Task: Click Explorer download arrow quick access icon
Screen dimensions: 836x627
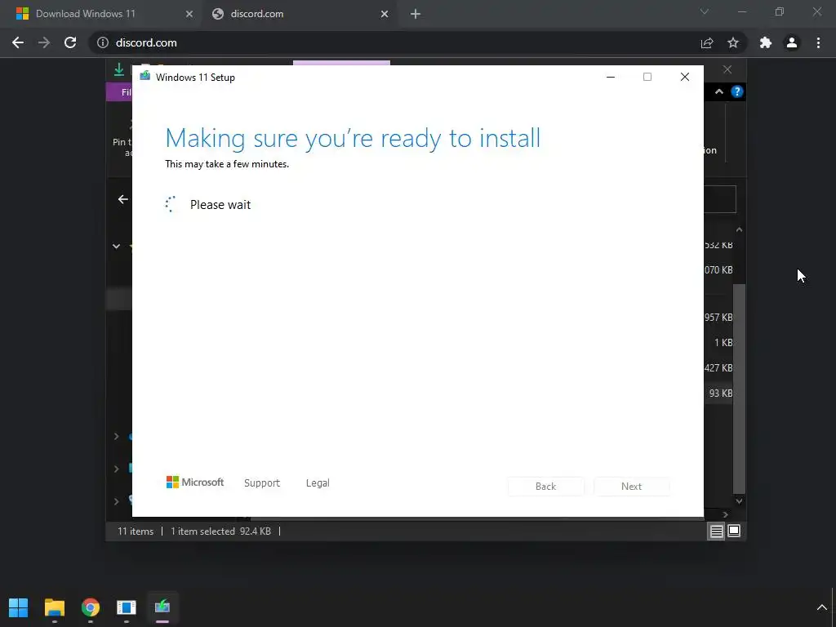Action: [119, 69]
